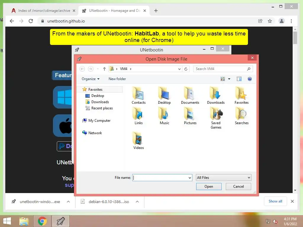Screen dimensions: 303x227
Task: Open a new Chrome tab
Action: pyautogui.click(x=156, y=11)
